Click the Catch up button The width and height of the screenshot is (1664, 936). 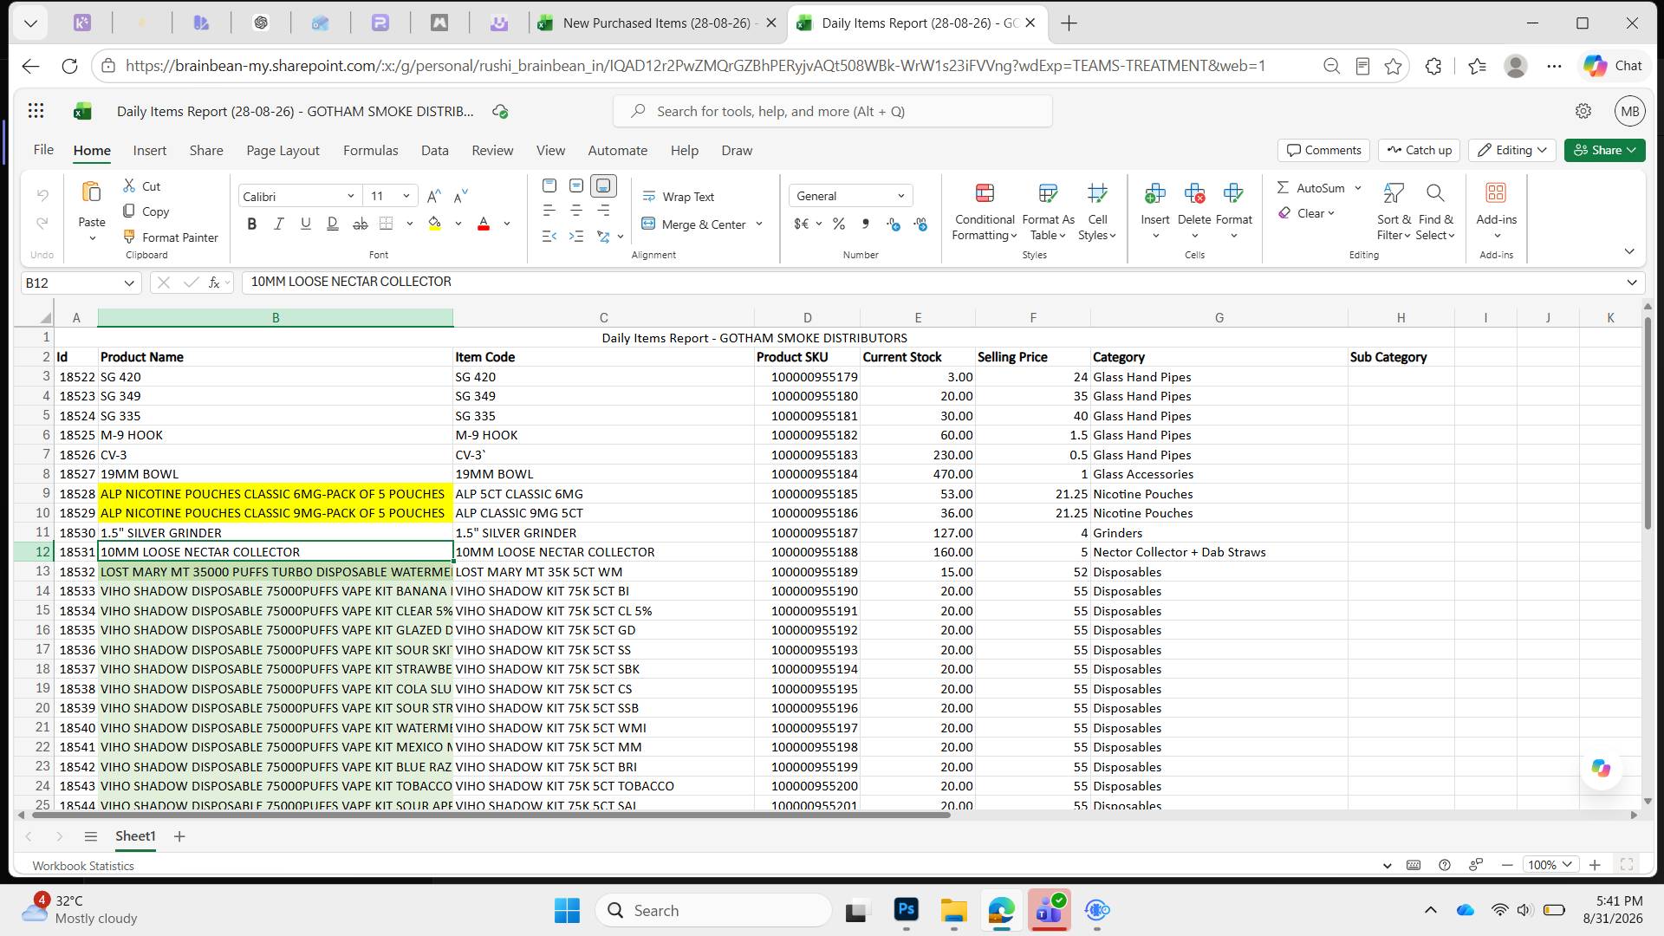[1419, 150]
